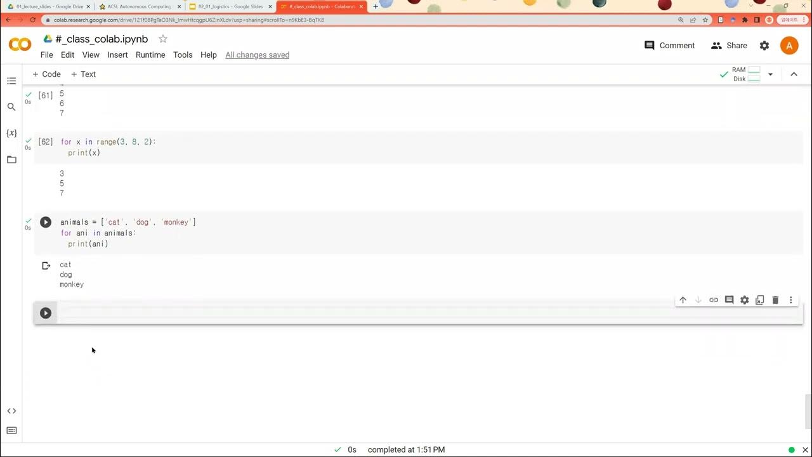Click the RAM Disk usage indicator
The height and width of the screenshot is (457, 812).
point(747,74)
